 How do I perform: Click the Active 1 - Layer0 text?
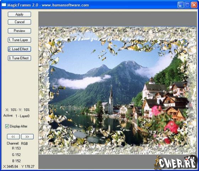click(16, 116)
